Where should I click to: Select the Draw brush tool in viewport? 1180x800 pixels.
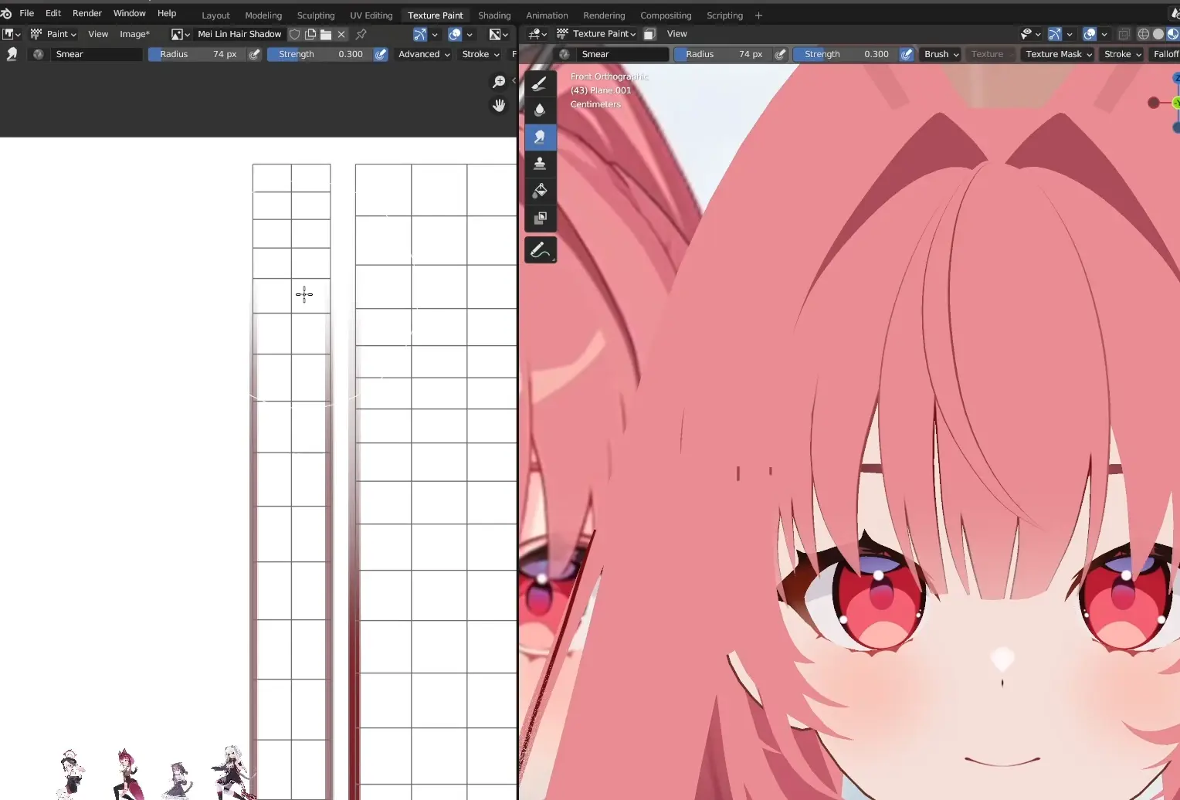(540, 83)
